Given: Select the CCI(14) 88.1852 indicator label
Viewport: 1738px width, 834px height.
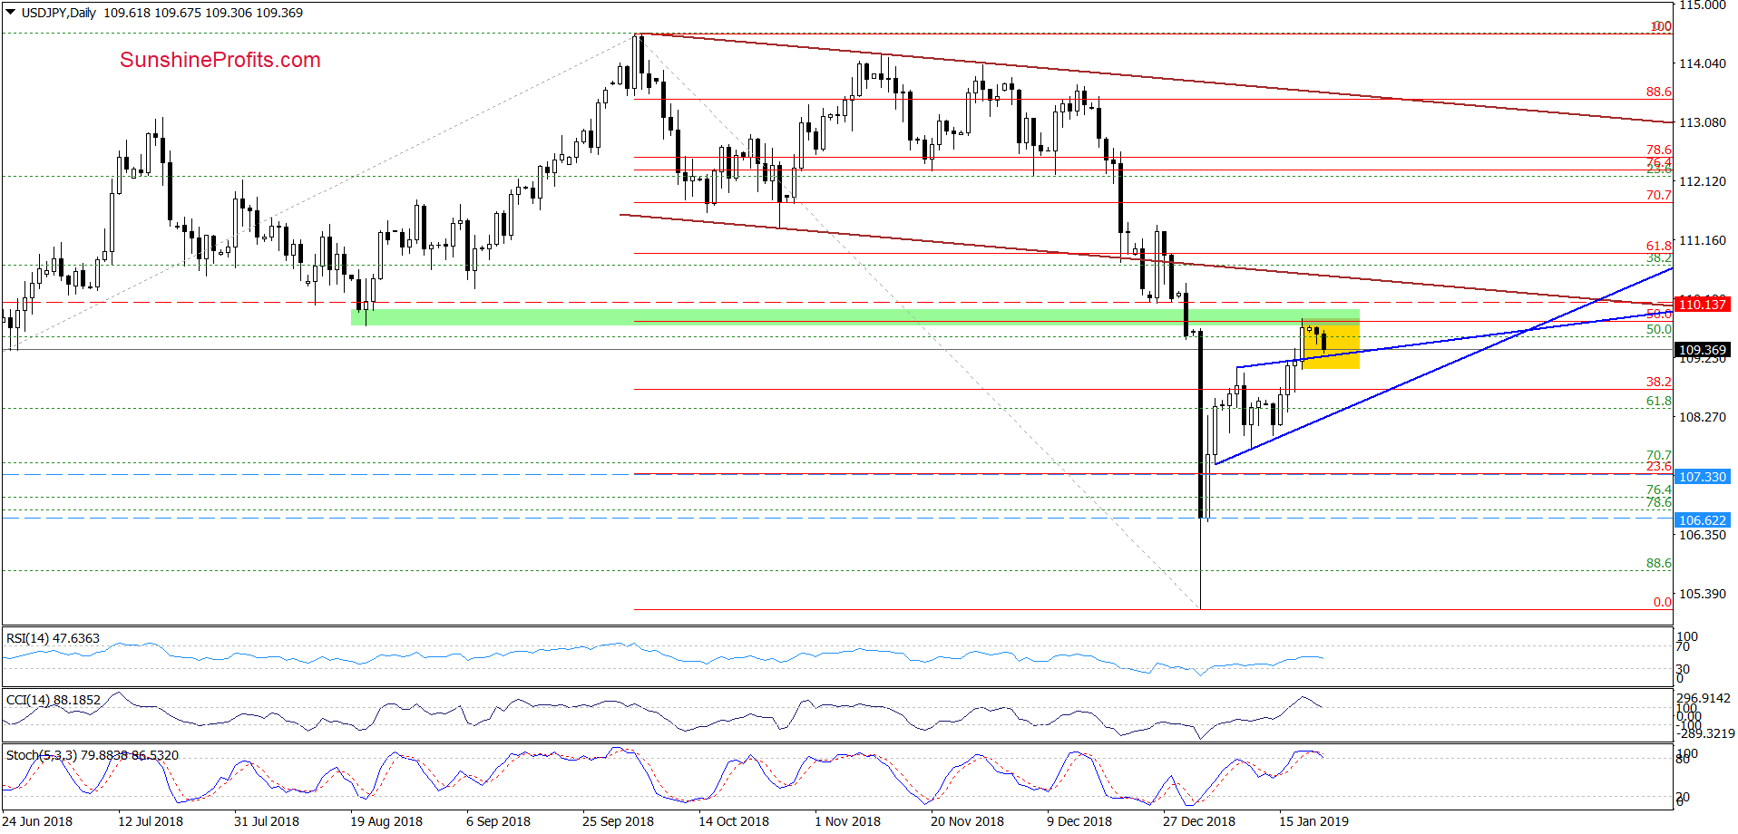Looking at the screenshot, I should pos(54,700).
